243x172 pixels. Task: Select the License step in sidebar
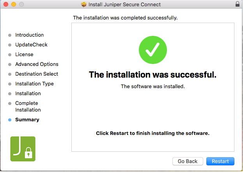pyautogui.click(x=24, y=55)
